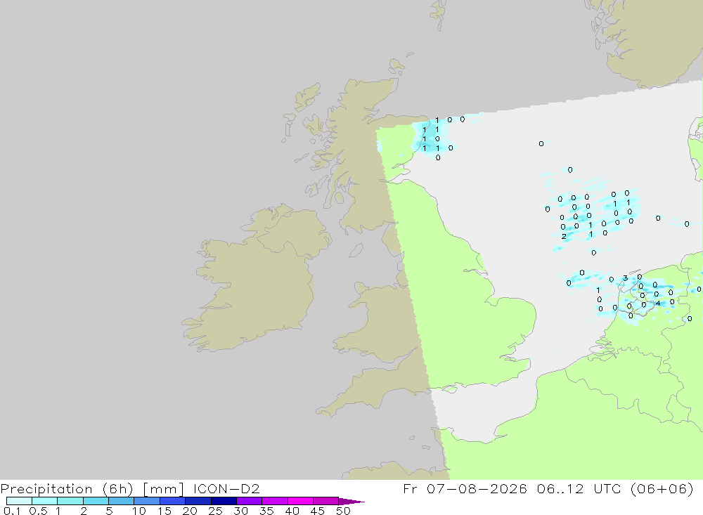Click the 'Fr 07-08-2026 06..12 UTC (06+06)' timestamp
The width and height of the screenshot is (703, 515).
click(x=548, y=488)
